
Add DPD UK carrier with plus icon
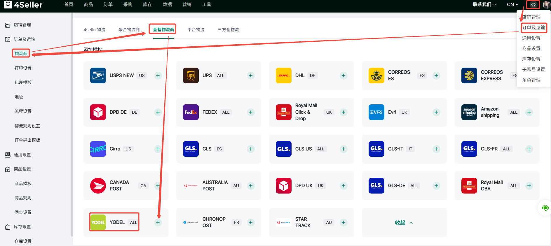[x=343, y=186]
